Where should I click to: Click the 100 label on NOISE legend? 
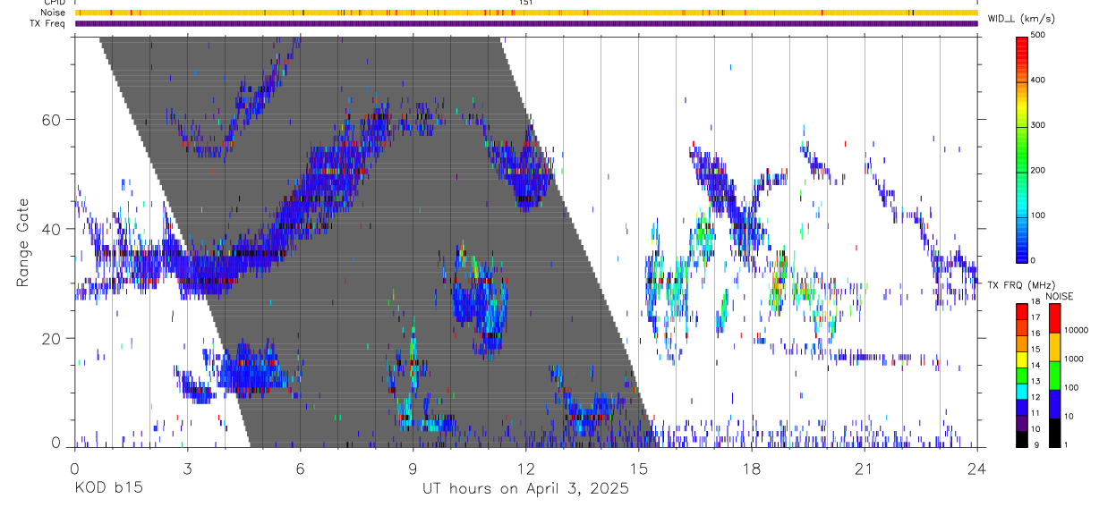(1071, 387)
